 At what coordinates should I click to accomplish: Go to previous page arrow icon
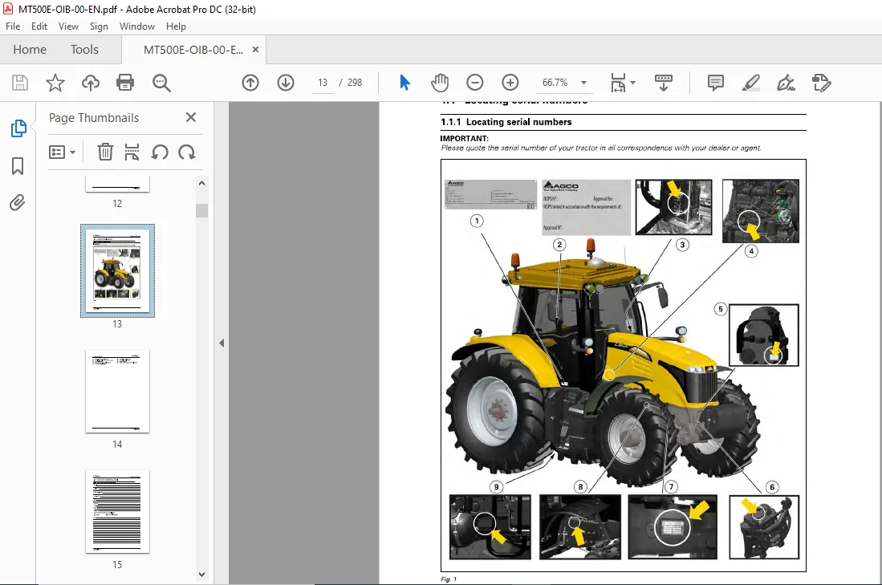(x=250, y=83)
